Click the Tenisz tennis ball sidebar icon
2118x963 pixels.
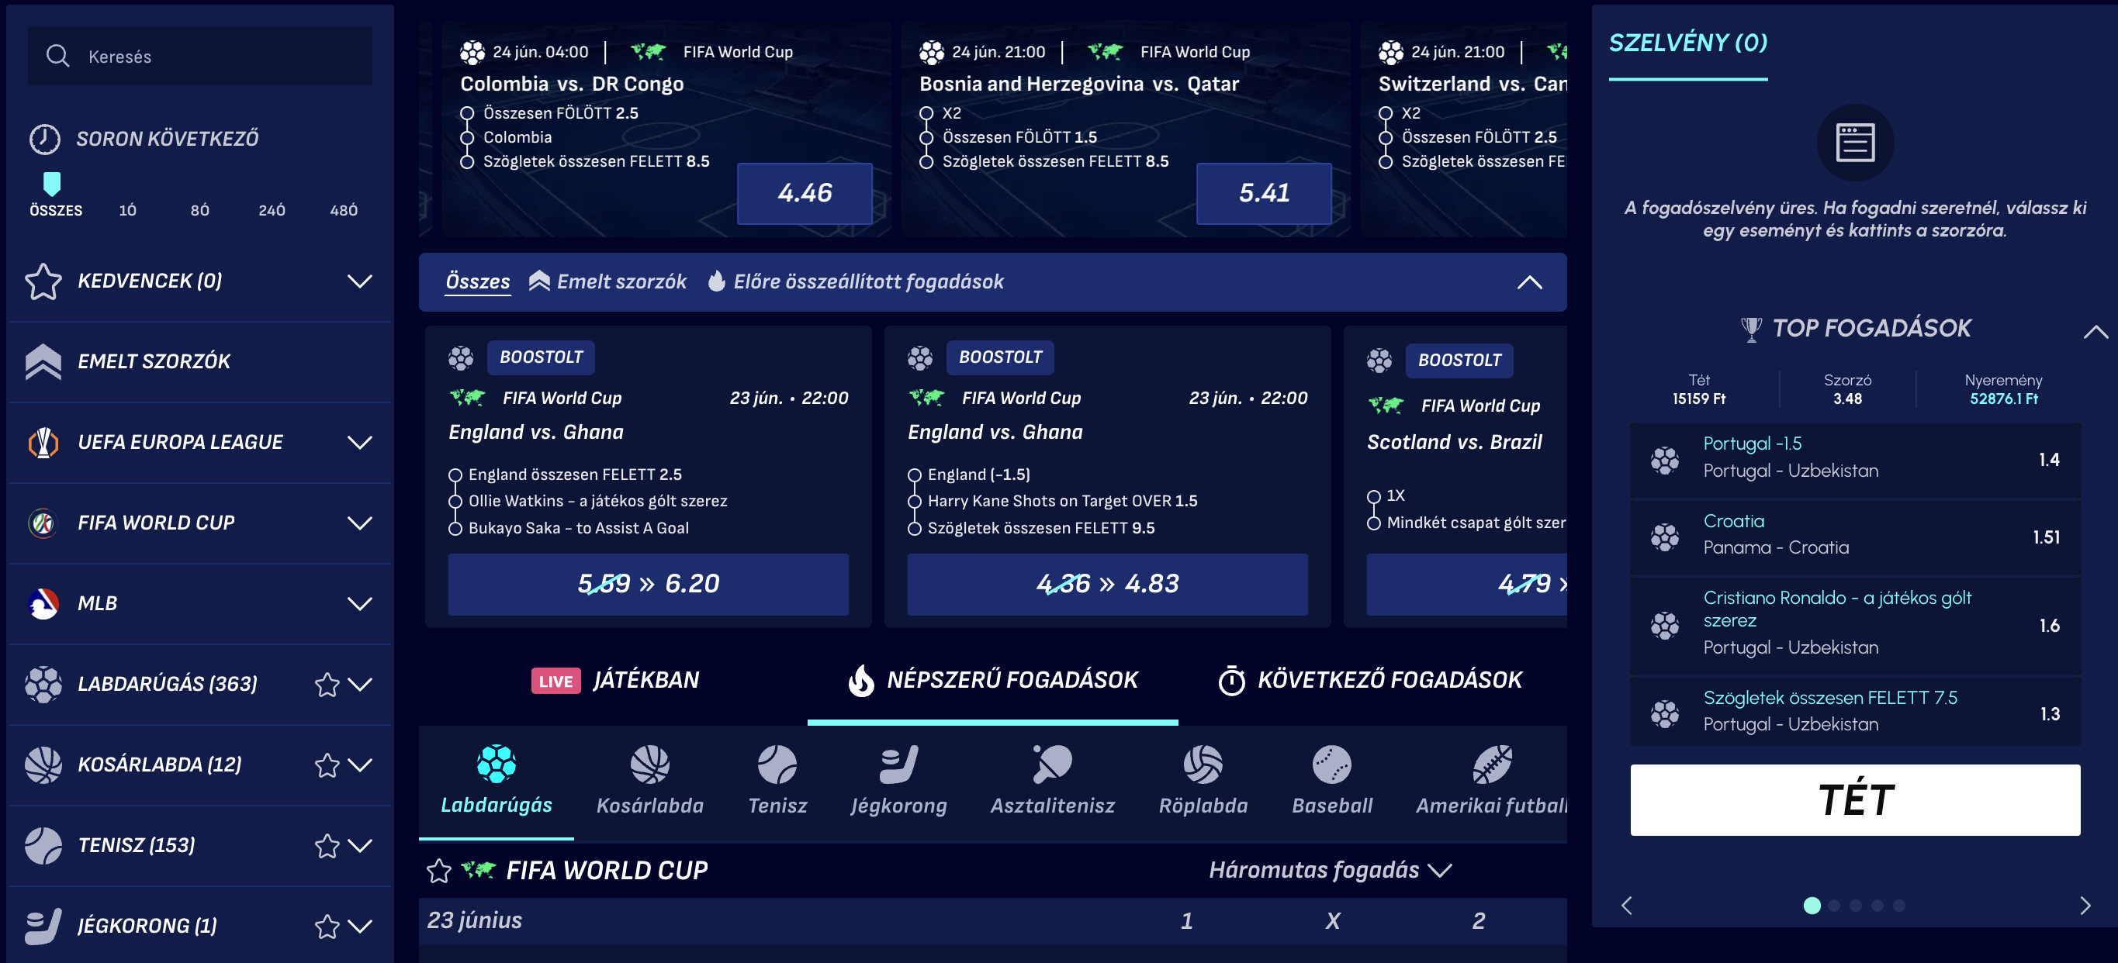coord(43,844)
